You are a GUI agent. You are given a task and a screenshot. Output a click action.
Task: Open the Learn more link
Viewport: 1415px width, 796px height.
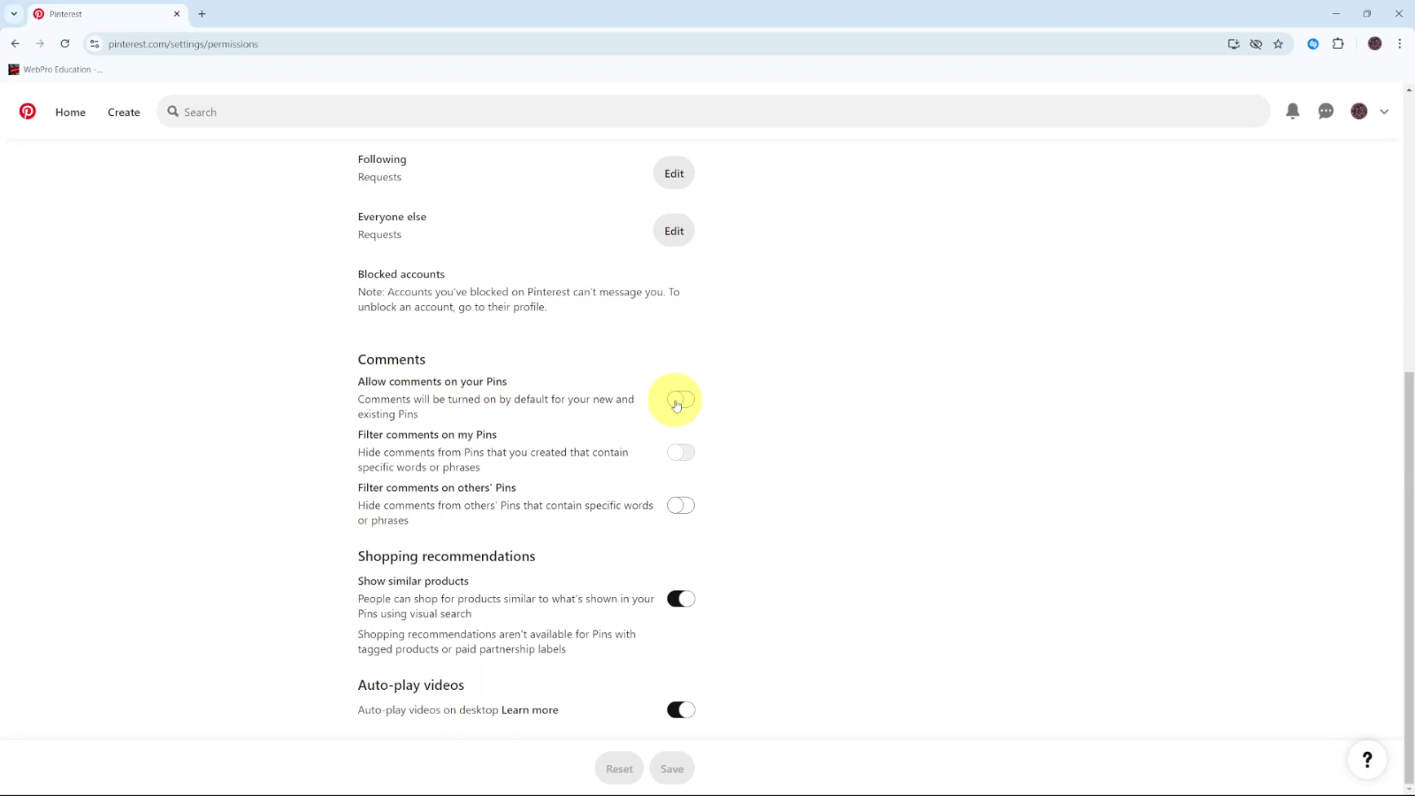(x=530, y=710)
